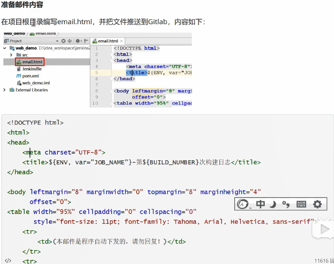
Task: Fold the html tag at line 2
Action: (x=112, y=54)
